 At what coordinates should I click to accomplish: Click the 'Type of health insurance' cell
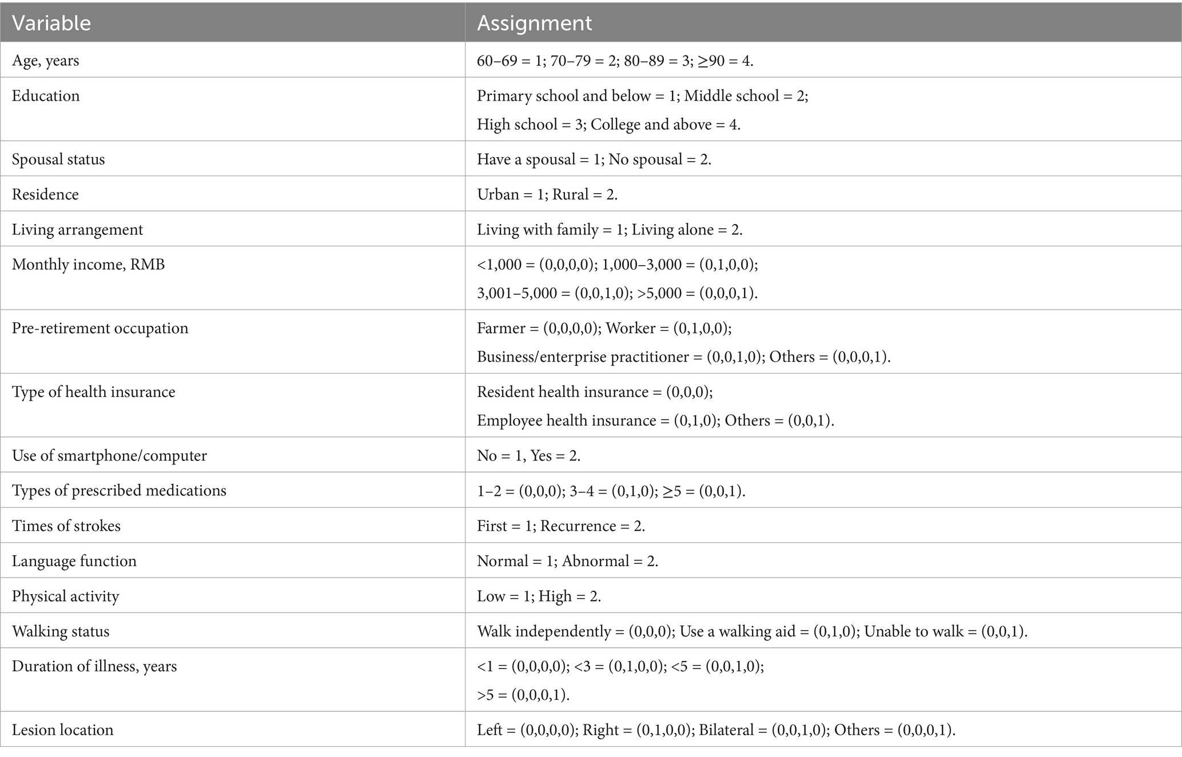(94, 391)
